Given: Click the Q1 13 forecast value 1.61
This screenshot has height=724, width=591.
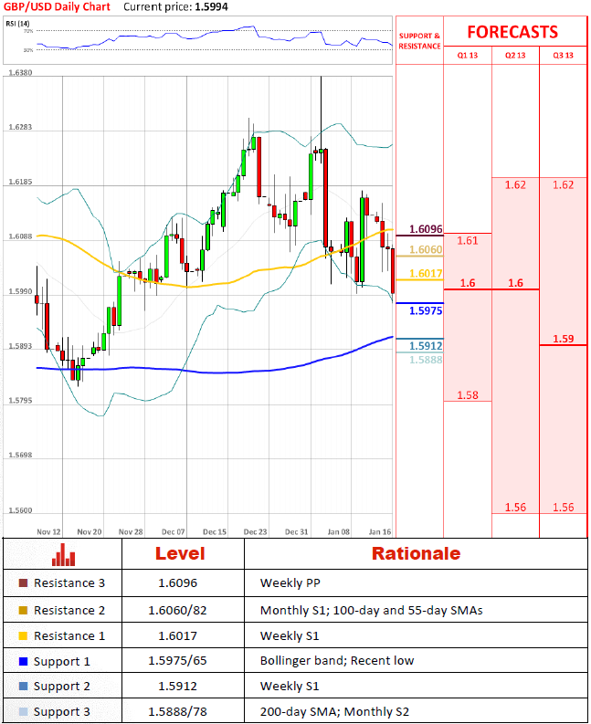Looking at the screenshot, I should (468, 240).
